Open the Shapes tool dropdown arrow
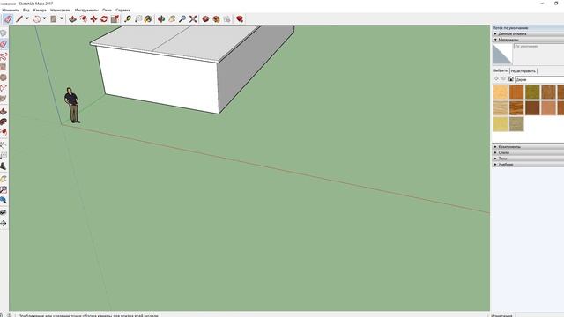The width and height of the screenshot is (564, 317). [x=62, y=18]
